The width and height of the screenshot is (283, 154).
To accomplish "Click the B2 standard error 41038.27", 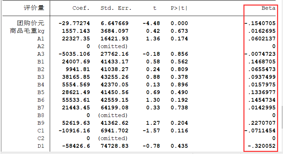I will 115,69.
